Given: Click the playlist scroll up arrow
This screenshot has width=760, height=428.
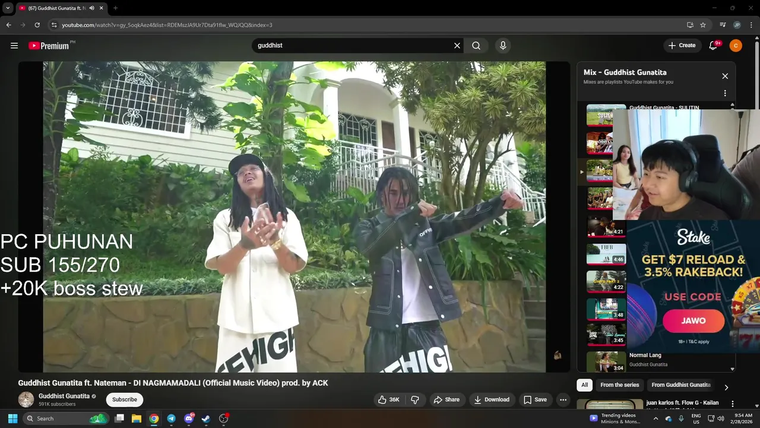Looking at the screenshot, I should (732, 105).
